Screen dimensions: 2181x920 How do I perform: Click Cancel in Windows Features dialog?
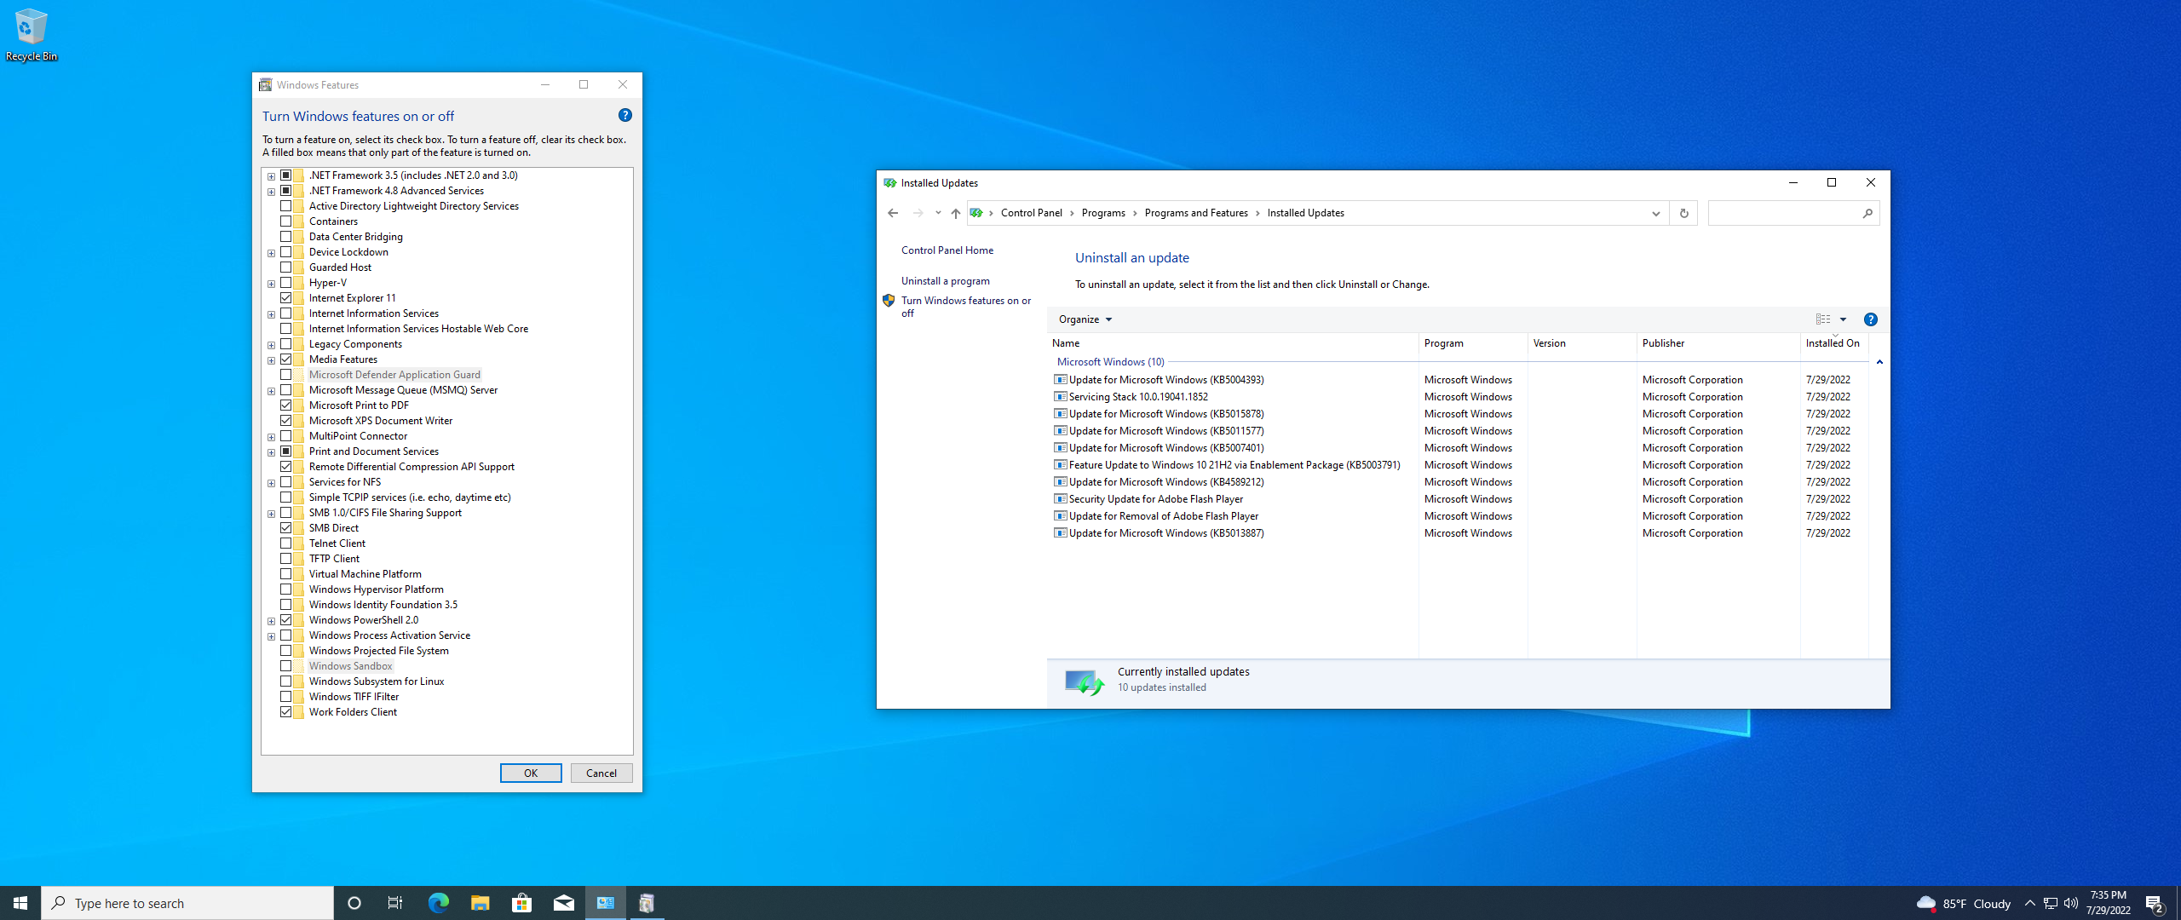point(601,773)
